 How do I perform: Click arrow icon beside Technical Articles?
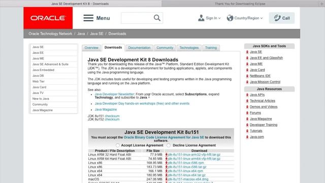click(x=247, y=101)
